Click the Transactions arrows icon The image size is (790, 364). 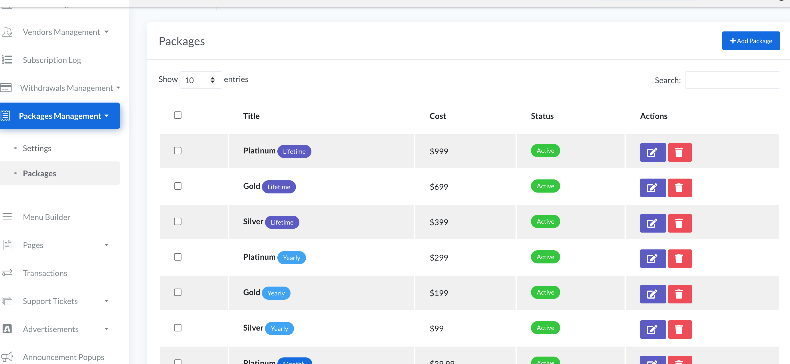[7, 273]
